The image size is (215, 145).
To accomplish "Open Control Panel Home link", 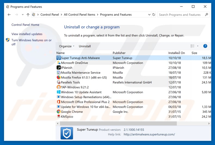I will point(25,25).
